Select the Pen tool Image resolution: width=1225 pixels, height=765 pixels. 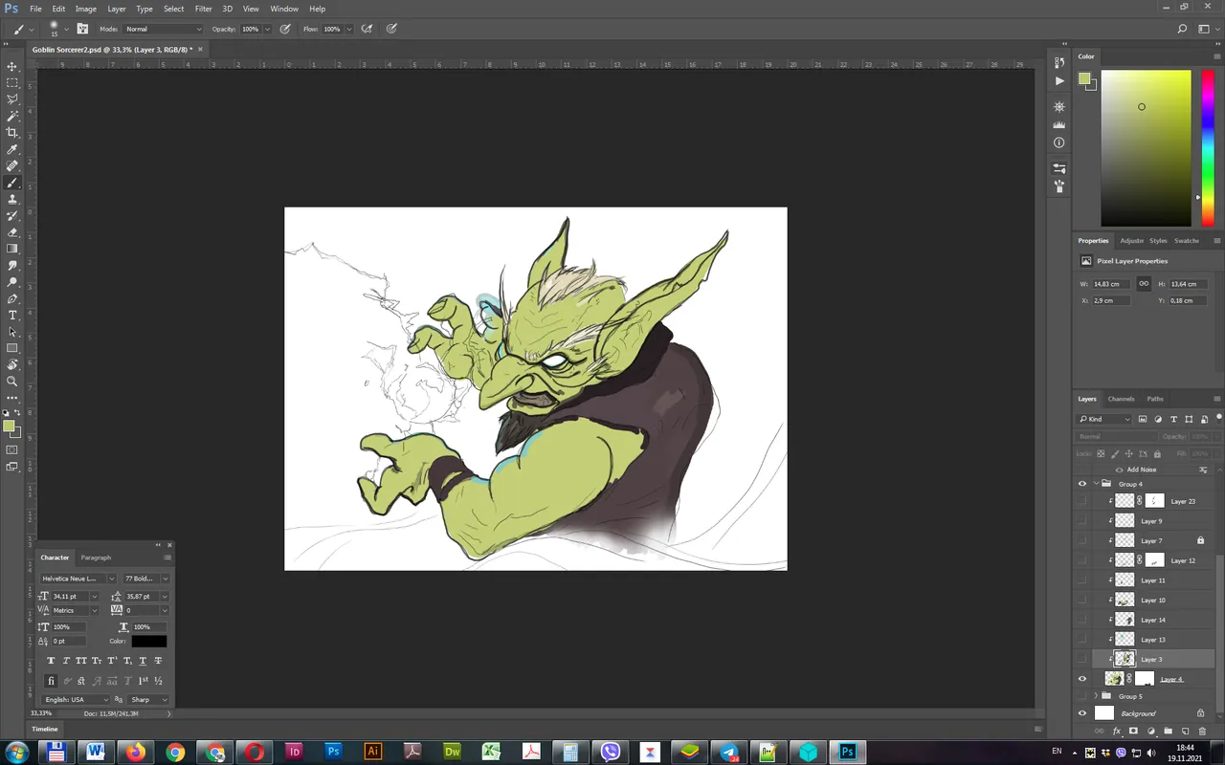[x=12, y=298]
